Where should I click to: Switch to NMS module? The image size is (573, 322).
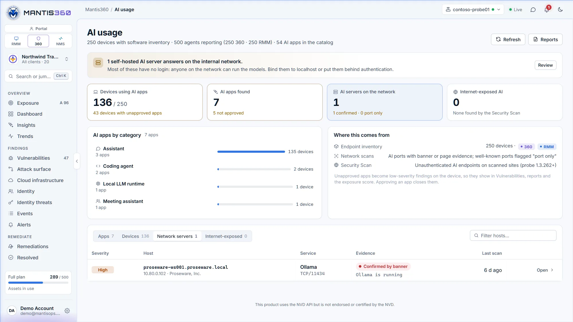[60, 41]
